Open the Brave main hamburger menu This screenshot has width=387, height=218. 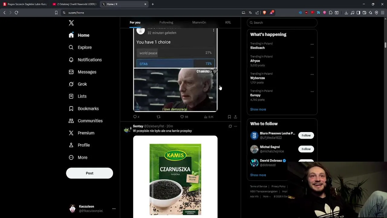tap(382, 12)
